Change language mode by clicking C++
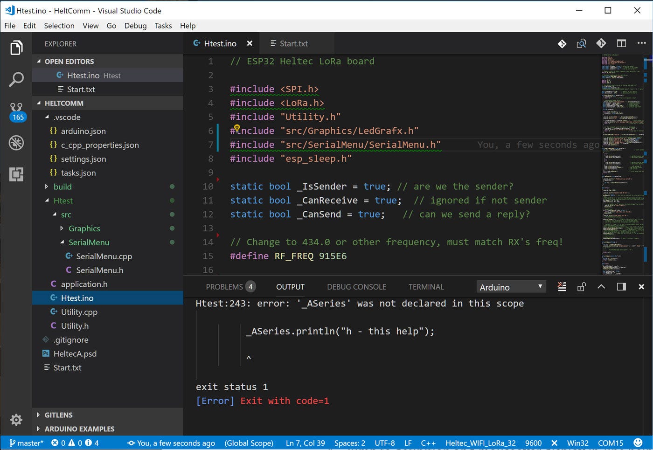653x450 pixels. pyautogui.click(x=428, y=443)
